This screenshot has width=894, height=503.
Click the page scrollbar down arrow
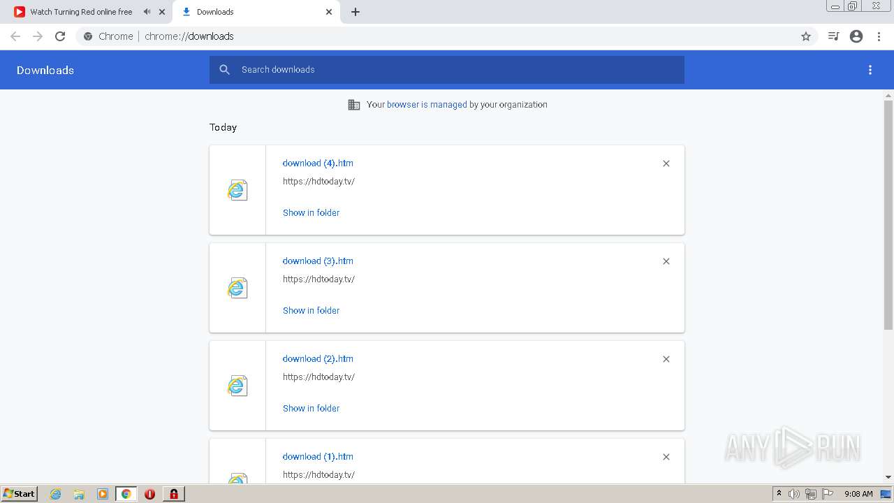pyautogui.click(x=888, y=477)
